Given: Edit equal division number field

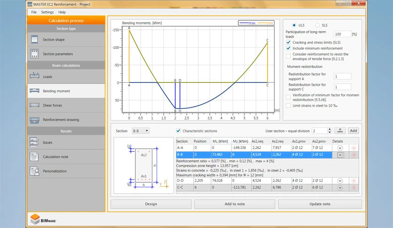Looking at the screenshot, I should [320, 130].
